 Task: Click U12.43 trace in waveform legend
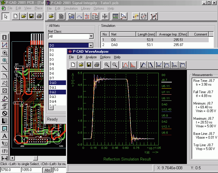click(x=167, y=110)
